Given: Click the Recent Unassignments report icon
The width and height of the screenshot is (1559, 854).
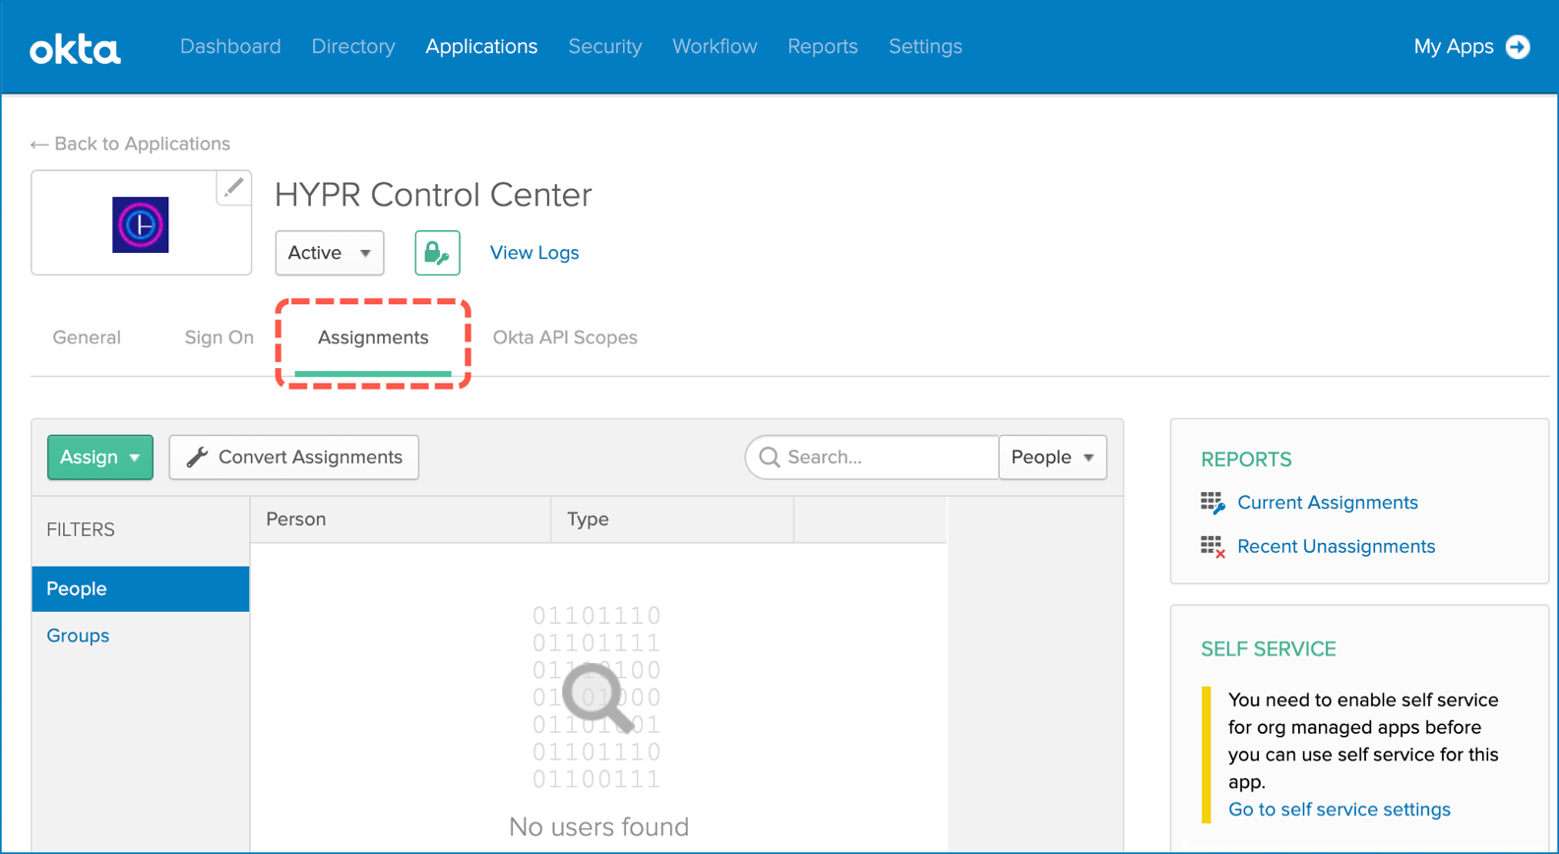Looking at the screenshot, I should [x=1213, y=547].
